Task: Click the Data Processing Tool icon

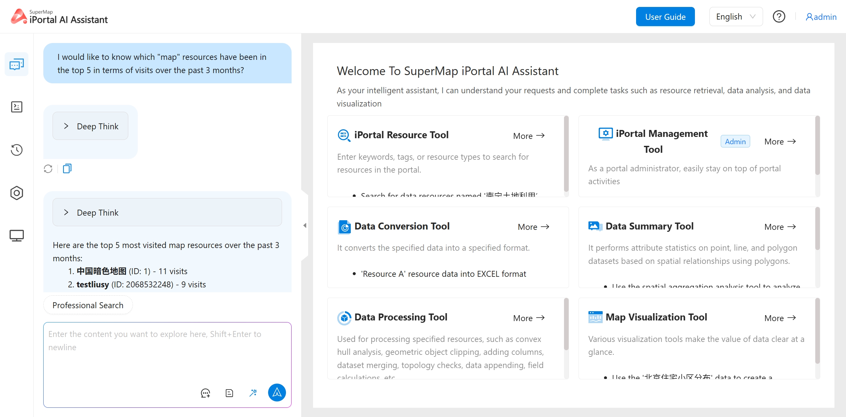Action: [x=344, y=318]
